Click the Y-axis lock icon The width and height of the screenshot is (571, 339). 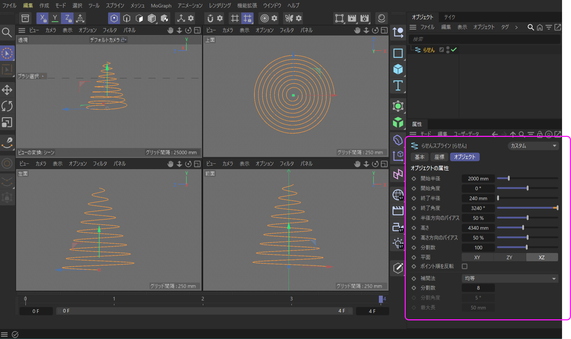click(x=55, y=18)
